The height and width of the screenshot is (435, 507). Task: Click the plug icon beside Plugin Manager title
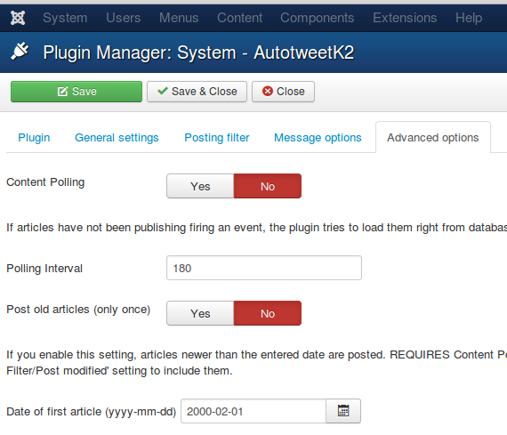click(20, 52)
